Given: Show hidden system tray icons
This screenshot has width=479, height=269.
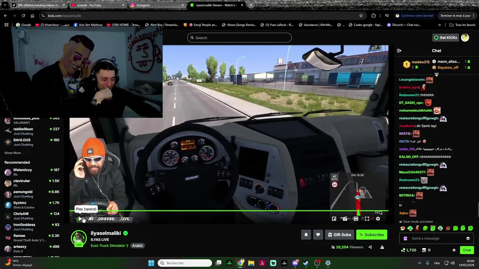Looking at the screenshot, I should point(419,263).
